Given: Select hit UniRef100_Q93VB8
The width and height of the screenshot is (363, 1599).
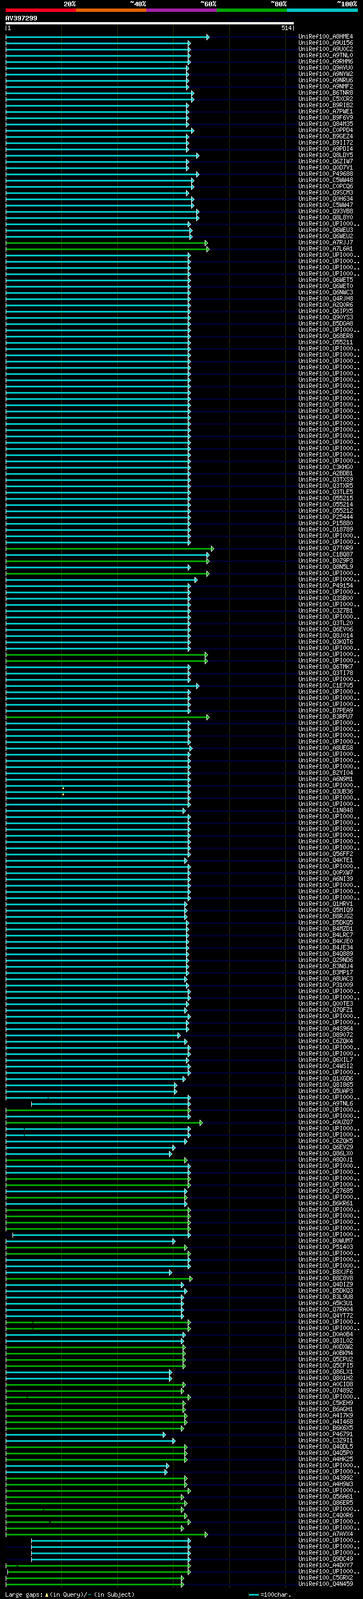Looking at the screenshot, I should click(x=326, y=211).
